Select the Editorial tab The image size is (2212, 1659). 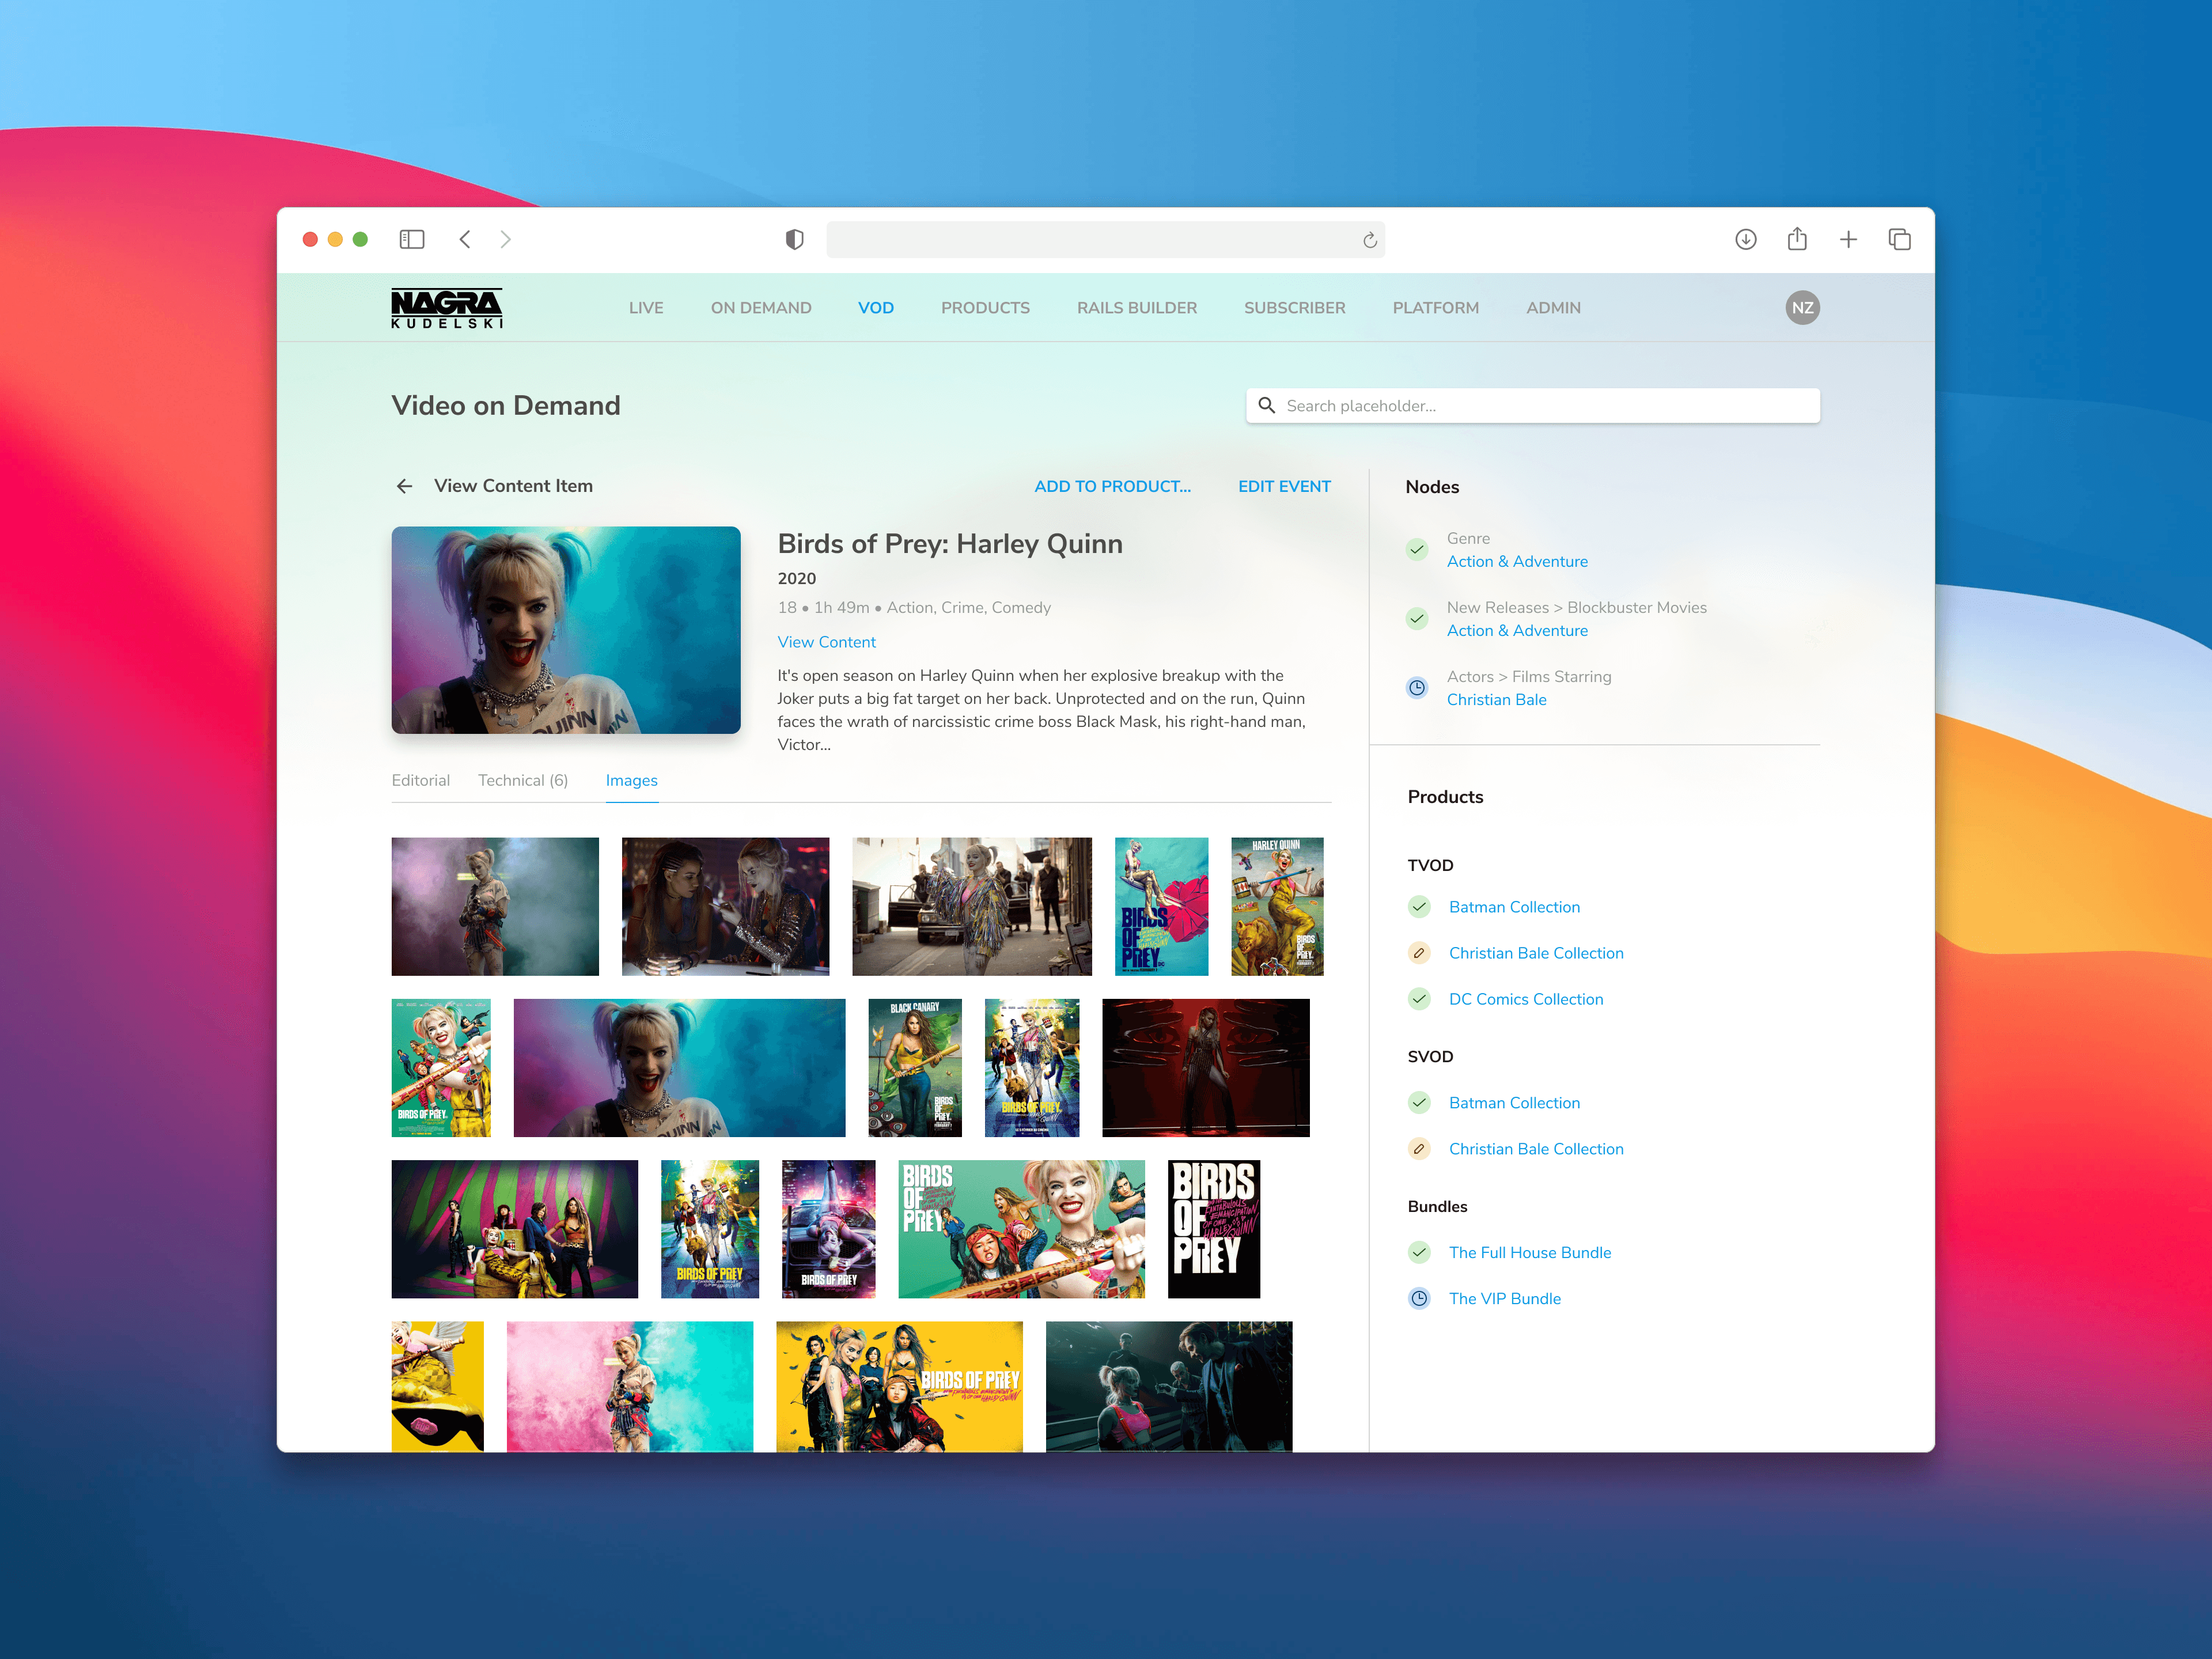coord(420,780)
